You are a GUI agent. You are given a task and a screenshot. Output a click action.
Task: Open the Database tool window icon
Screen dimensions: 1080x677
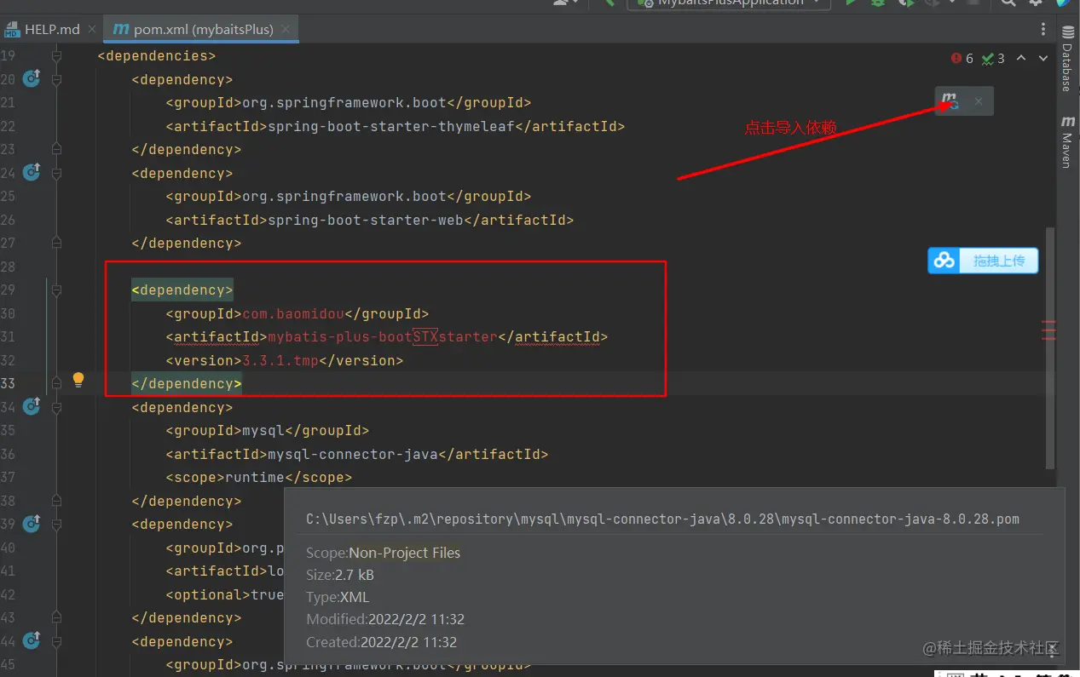[1067, 32]
